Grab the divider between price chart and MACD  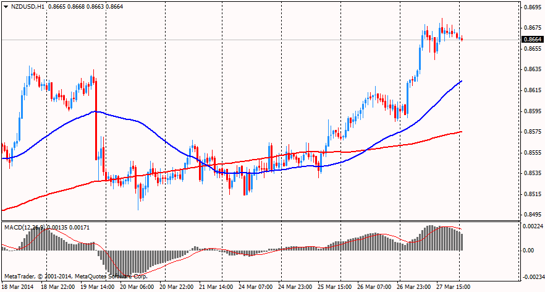click(x=260, y=221)
